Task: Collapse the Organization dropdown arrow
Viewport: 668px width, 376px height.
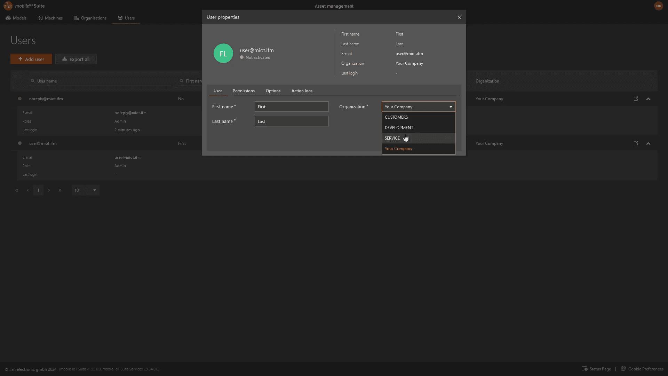Action: click(x=451, y=107)
